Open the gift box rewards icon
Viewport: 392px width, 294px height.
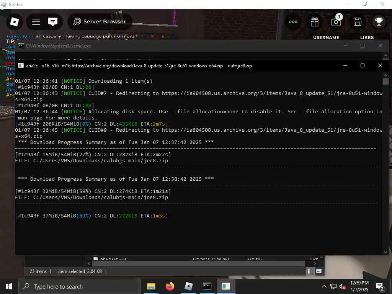pos(315,22)
